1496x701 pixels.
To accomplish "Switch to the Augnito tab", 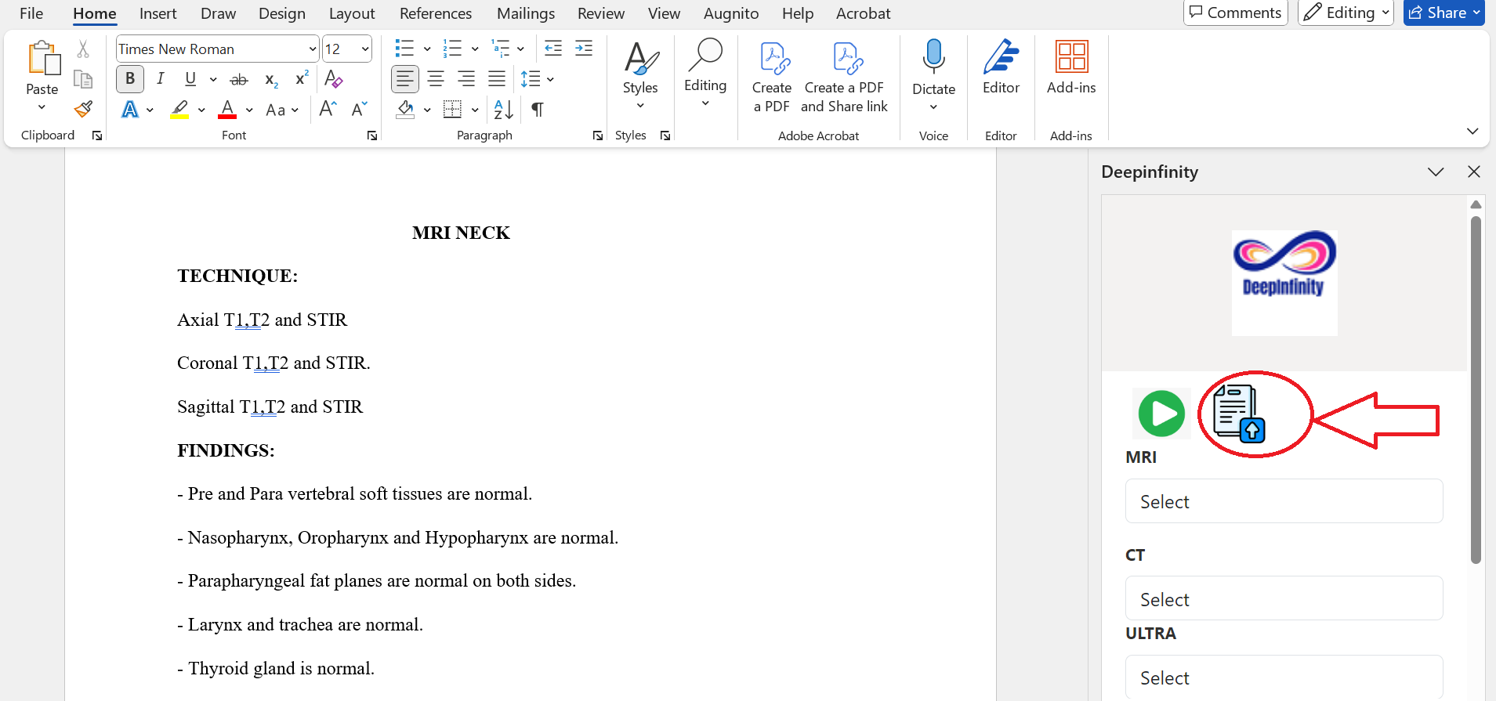I will click(x=730, y=13).
